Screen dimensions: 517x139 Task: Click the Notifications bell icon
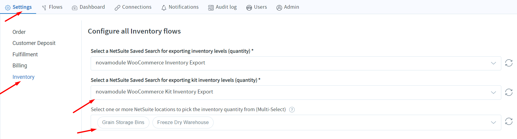164,8
